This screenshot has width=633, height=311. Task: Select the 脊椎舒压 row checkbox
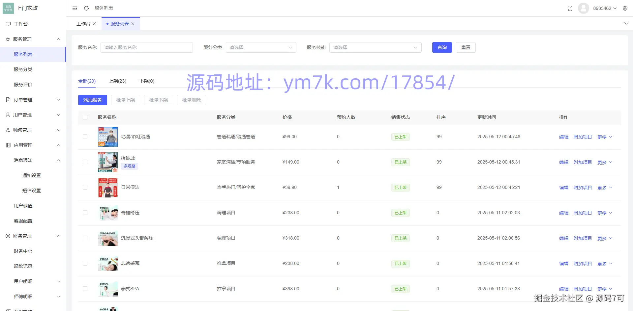(85, 213)
